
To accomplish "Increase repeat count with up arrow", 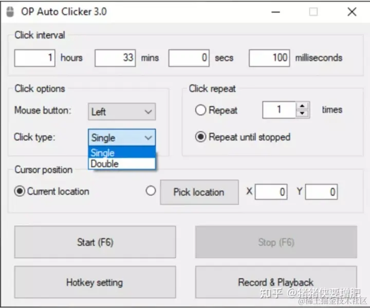I will click(302, 106).
